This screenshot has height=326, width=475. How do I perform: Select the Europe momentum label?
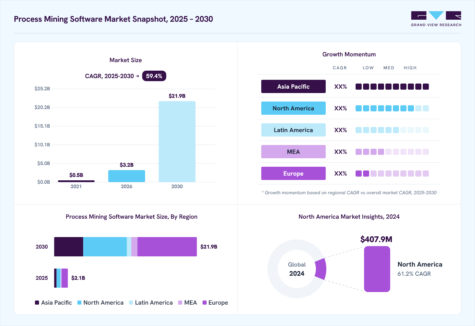click(x=293, y=174)
